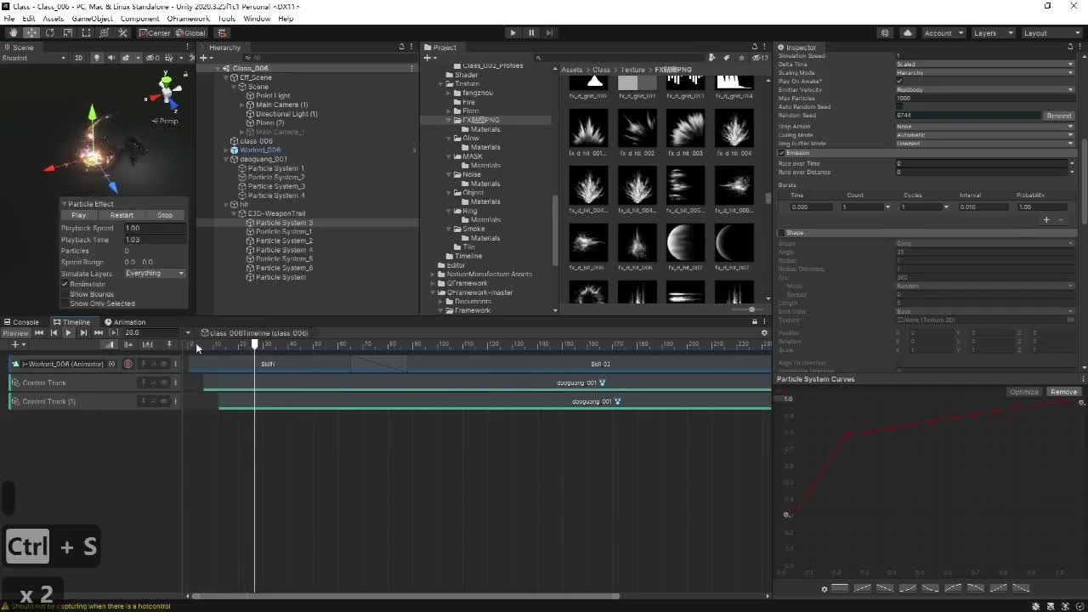Click Remove in Particle System Curves
This screenshot has height=612, width=1088.
(1063, 392)
